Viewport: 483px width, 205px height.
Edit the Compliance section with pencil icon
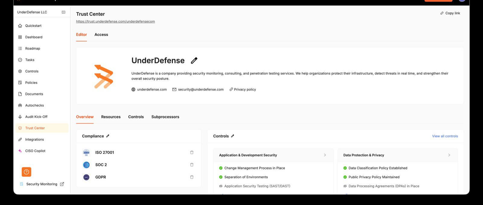(108, 136)
